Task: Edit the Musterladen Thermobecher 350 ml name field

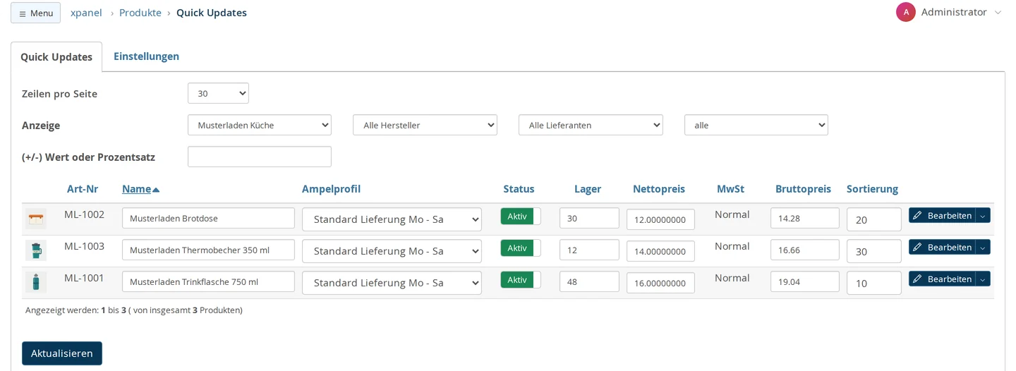Action: click(x=208, y=250)
